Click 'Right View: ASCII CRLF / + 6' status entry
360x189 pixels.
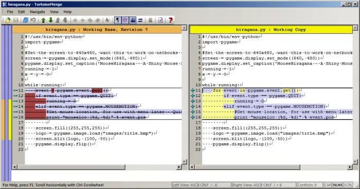(264, 185)
